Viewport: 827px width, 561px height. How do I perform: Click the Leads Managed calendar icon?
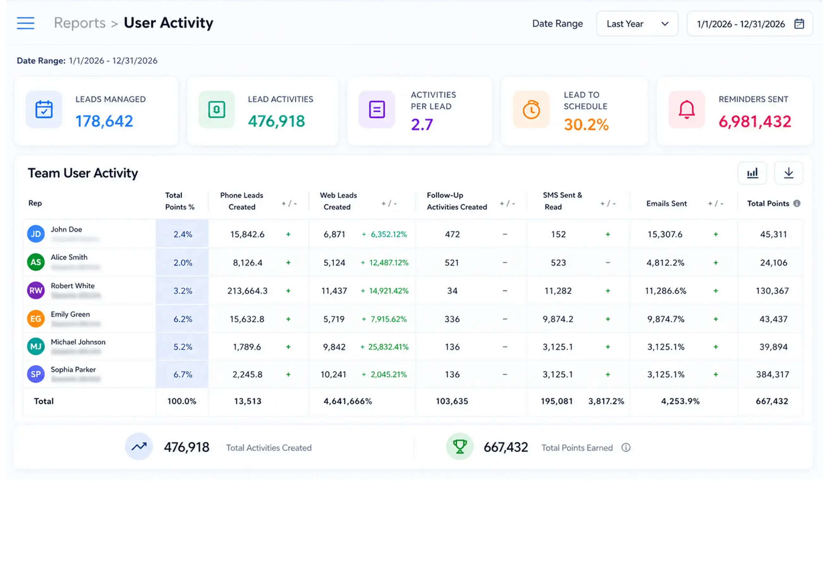pos(44,109)
